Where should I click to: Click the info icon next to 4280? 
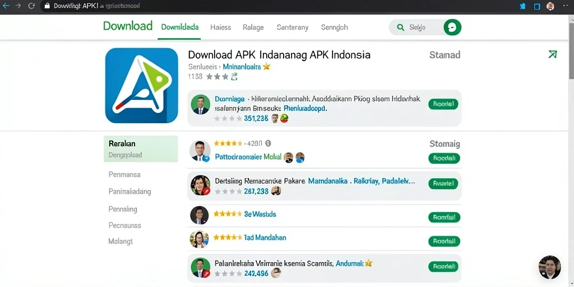tap(267, 143)
